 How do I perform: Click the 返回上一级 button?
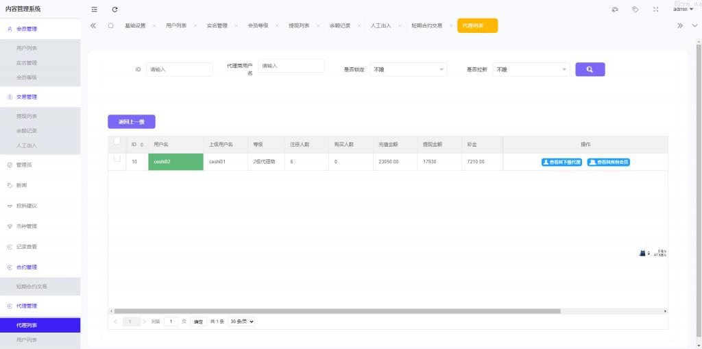pos(131,121)
